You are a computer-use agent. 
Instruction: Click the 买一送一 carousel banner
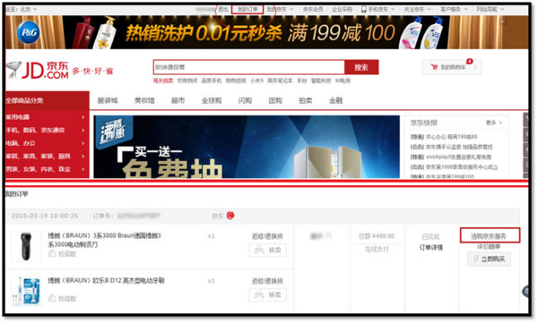(247, 147)
